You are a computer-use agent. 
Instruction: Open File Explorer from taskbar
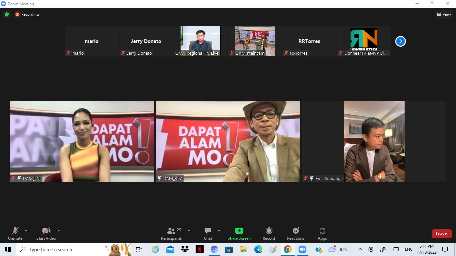[243, 249]
